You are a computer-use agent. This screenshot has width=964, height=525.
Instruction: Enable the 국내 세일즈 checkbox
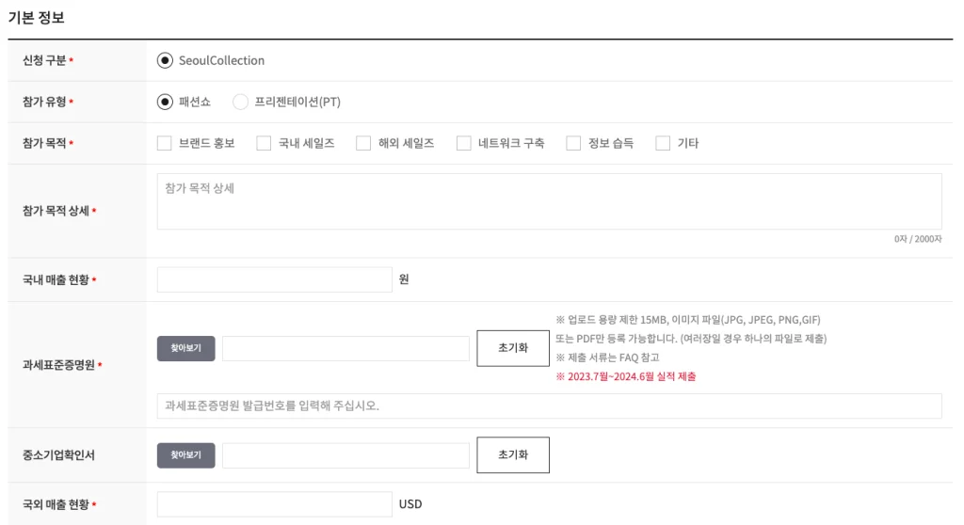264,143
